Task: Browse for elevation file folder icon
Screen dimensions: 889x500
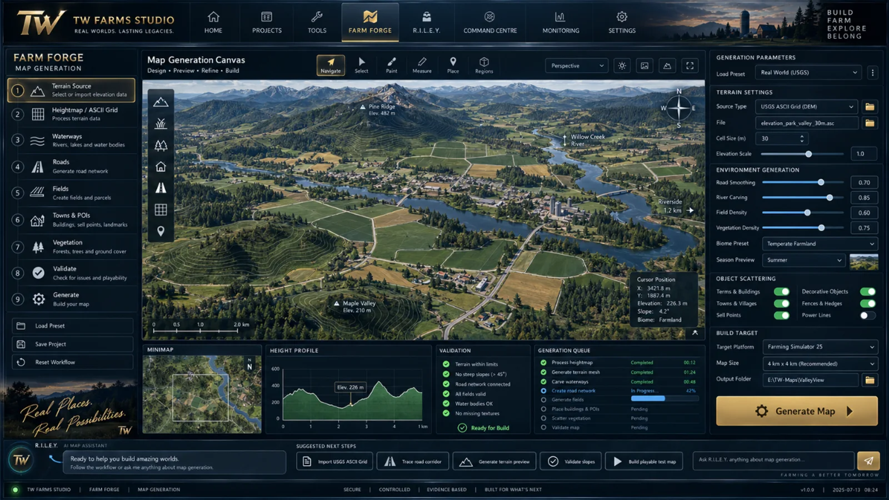Action: (x=870, y=123)
